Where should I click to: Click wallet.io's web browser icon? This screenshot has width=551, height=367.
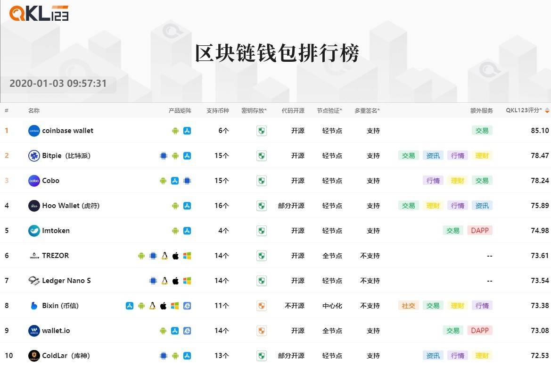tap(187, 330)
